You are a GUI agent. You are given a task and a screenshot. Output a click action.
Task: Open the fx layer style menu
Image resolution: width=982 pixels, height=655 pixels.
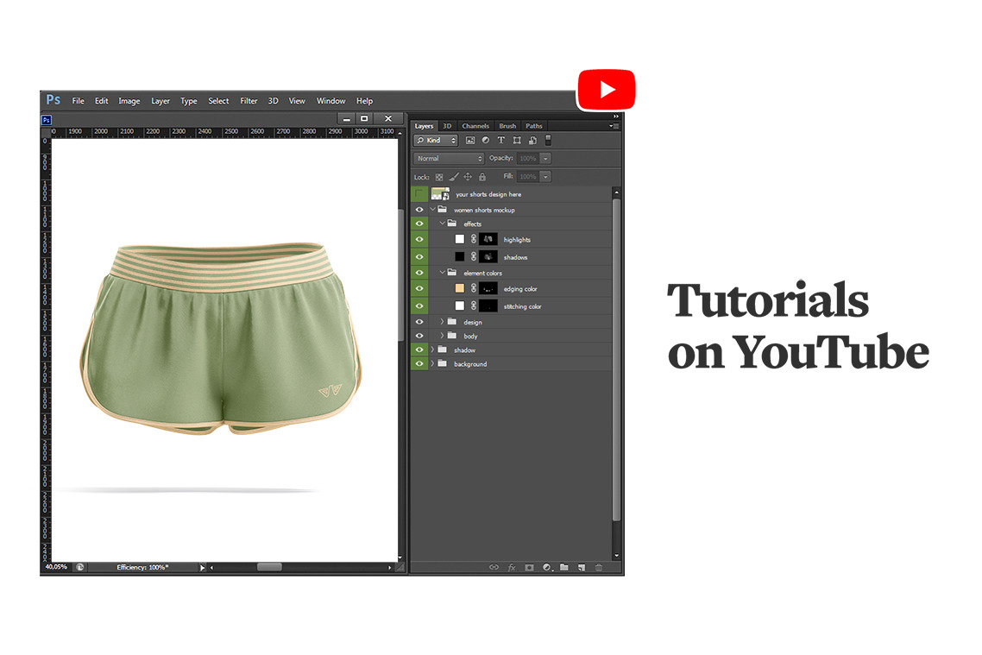[x=512, y=568]
